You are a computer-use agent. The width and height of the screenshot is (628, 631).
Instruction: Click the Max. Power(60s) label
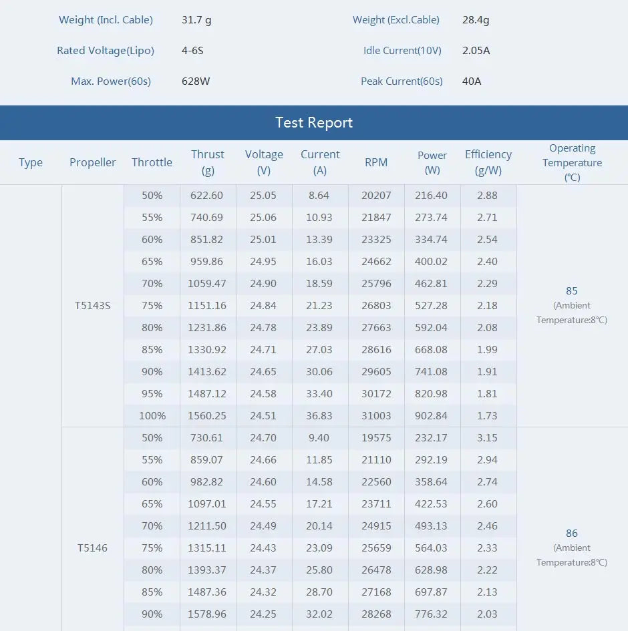[x=111, y=81]
